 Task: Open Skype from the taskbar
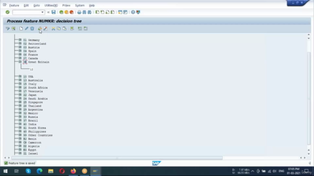click(28, 171)
